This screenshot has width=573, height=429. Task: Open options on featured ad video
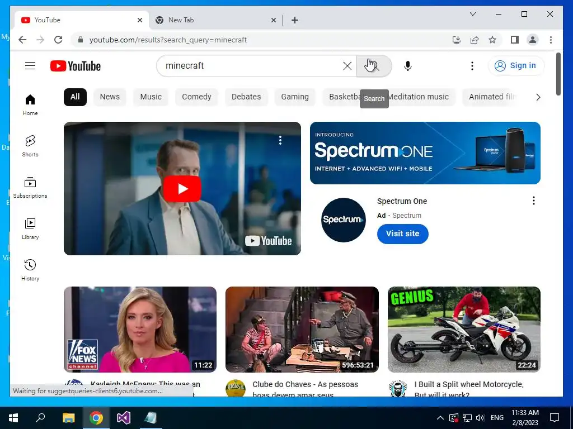(280, 140)
